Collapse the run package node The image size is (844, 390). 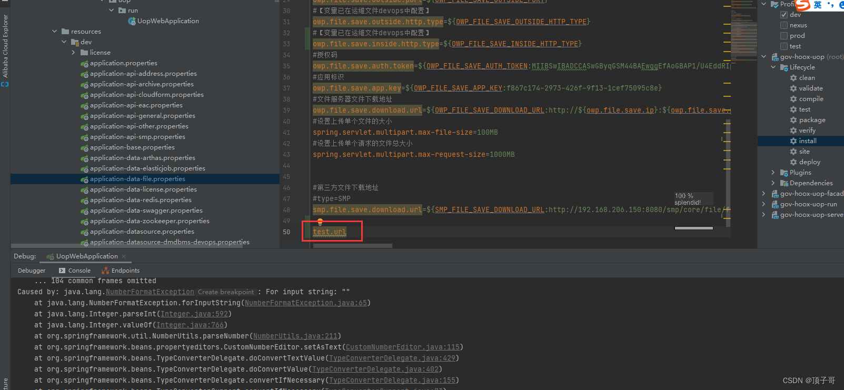tap(111, 11)
